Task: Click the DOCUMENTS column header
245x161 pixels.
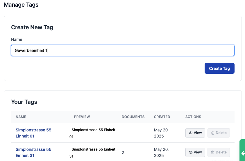Action: pyautogui.click(x=133, y=117)
